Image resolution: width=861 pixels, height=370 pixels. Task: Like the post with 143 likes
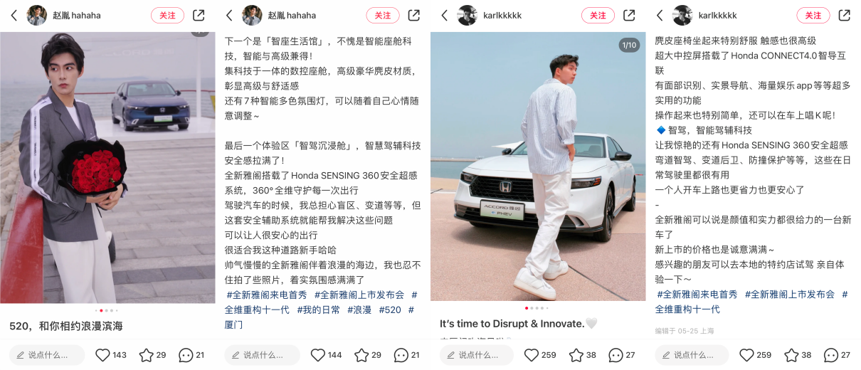point(102,355)
